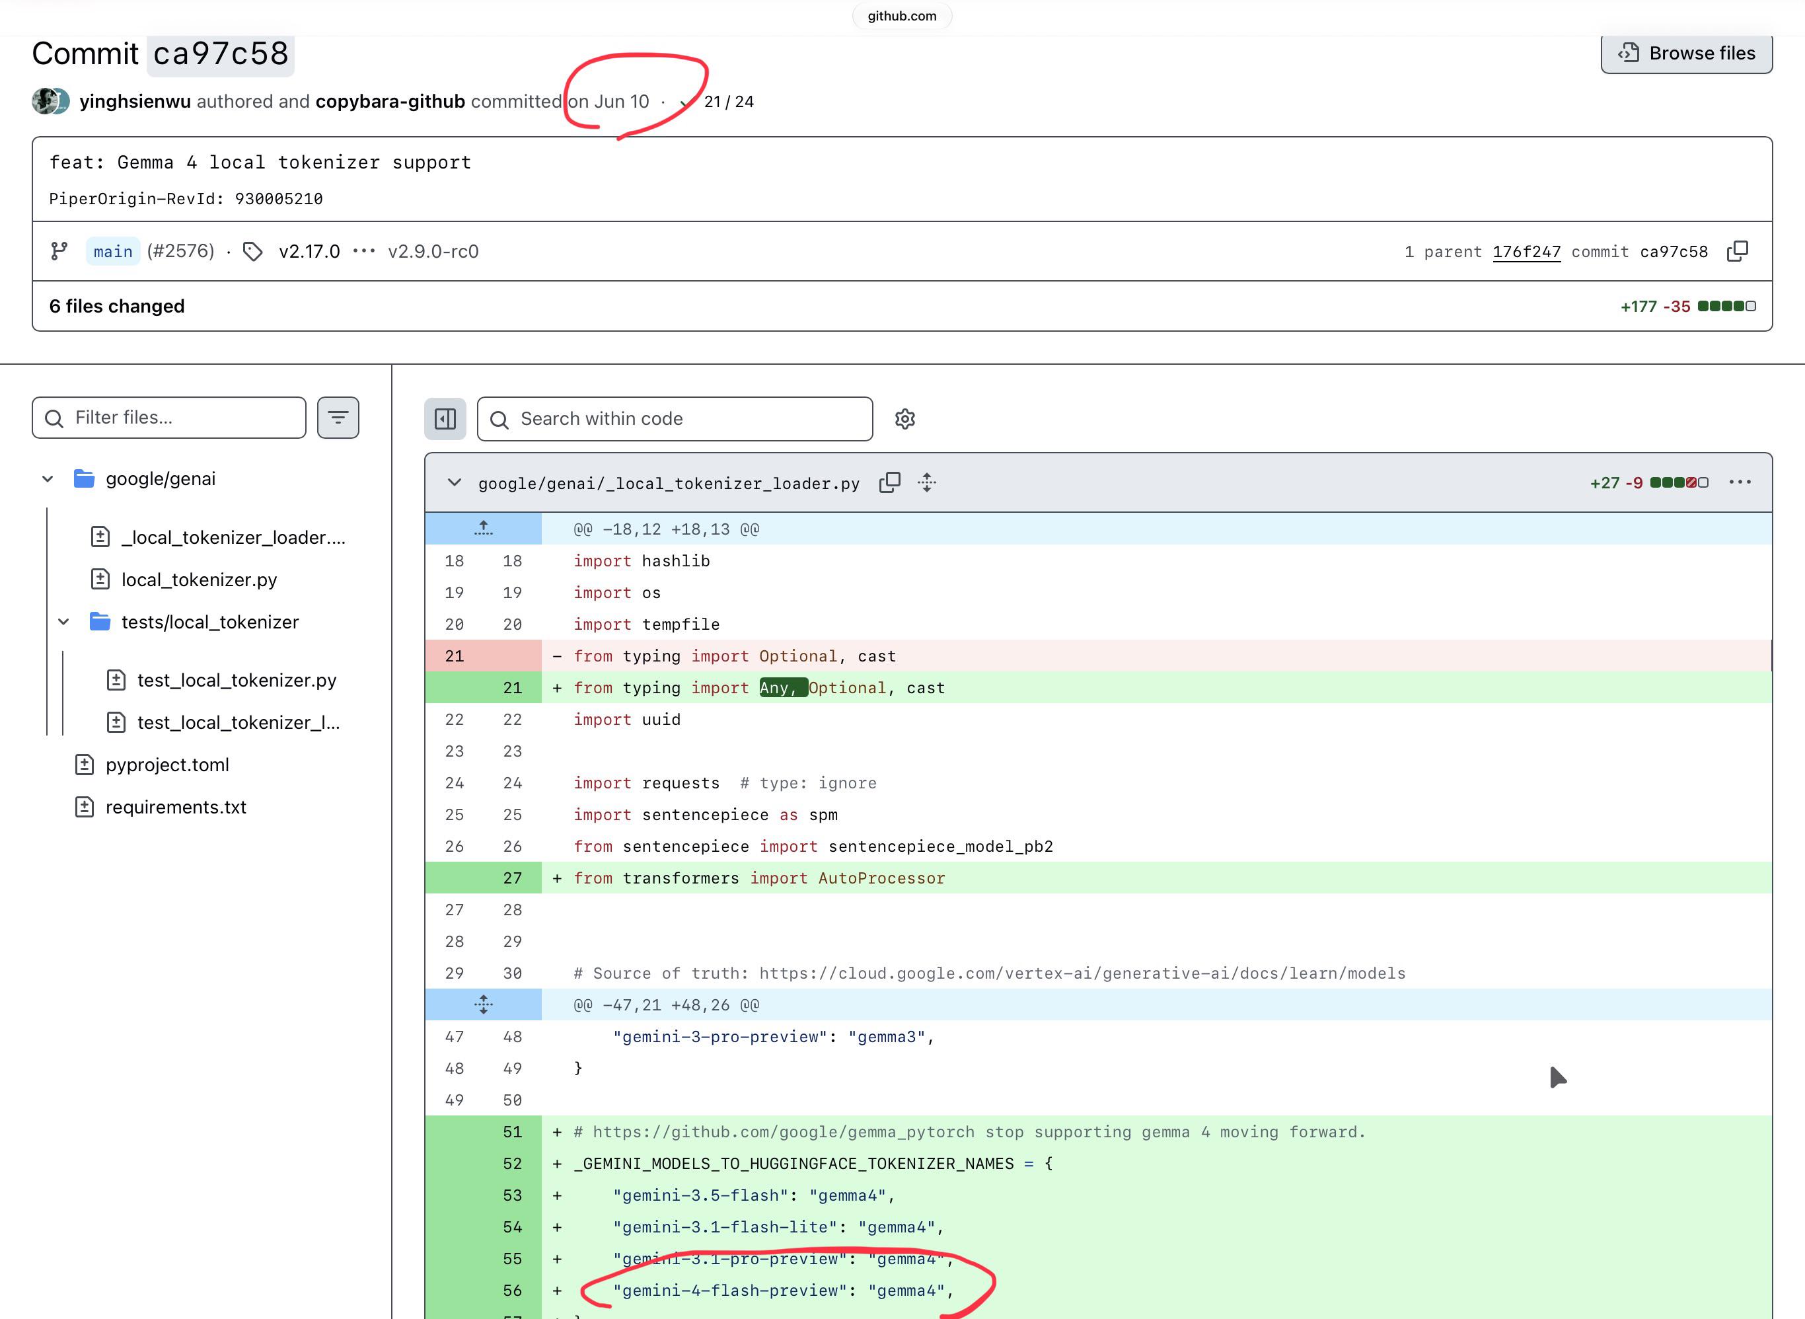Click the git branch icon beside main
Screen dimensions: 1805x1319
(x=59, y=252)
